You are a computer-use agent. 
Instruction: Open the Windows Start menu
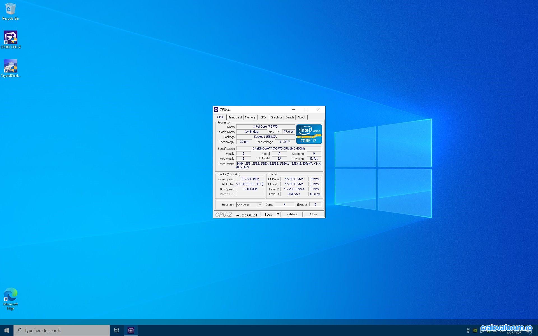[7, 330]
